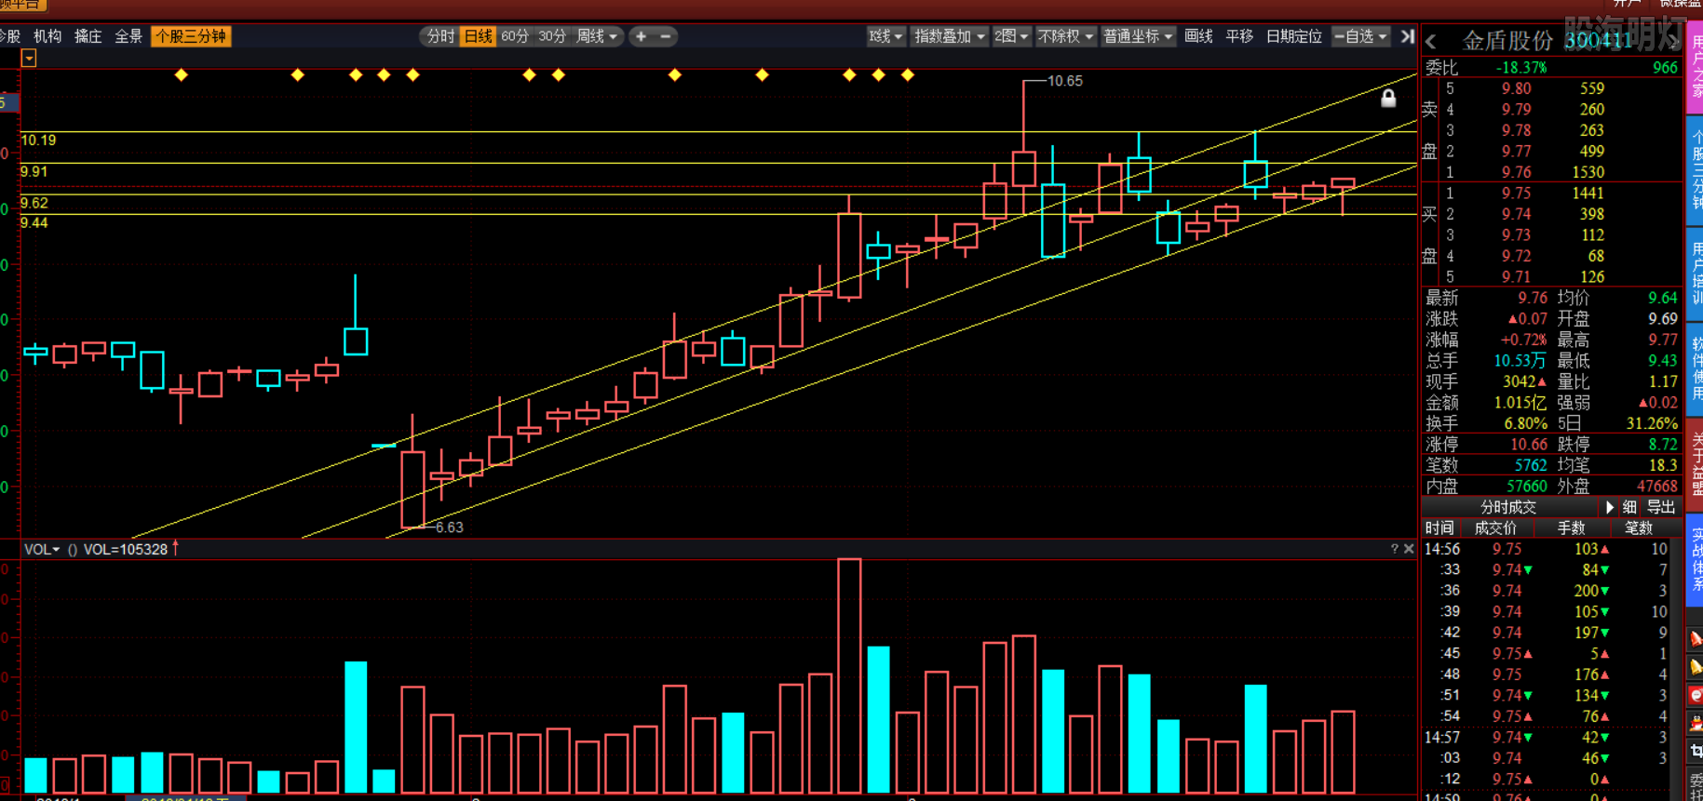Image resolution: width=1703 pixels, height=801 pixels.
Task: Open the 2图 layout dropdown
Action: [x=1011, y=36]
